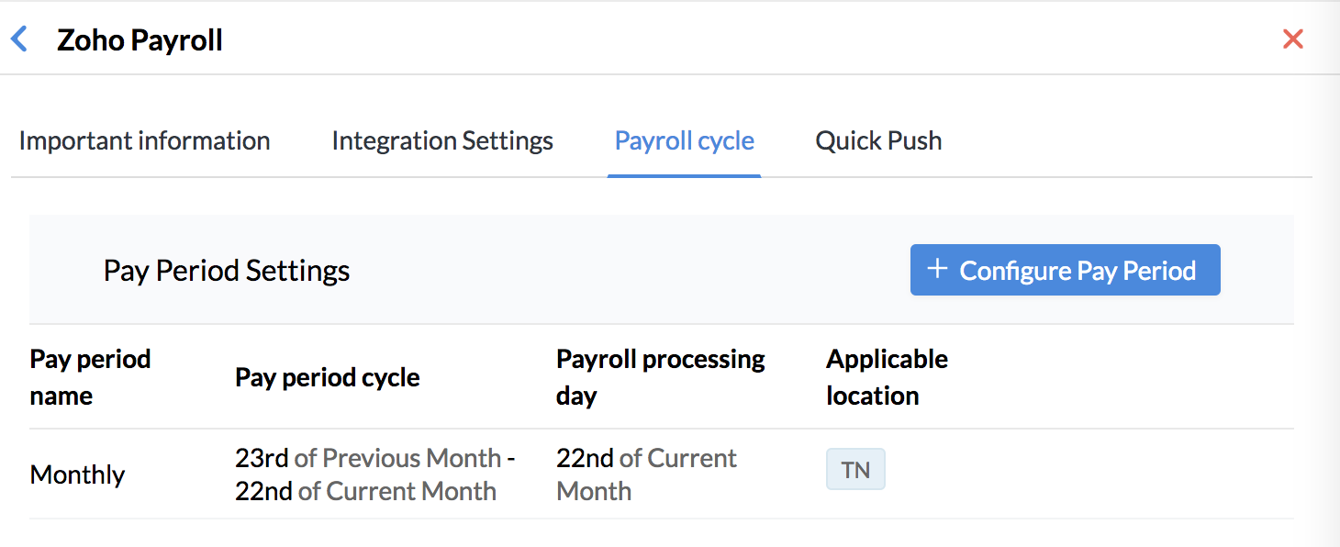This screenshot has width=1340, height=547.
Task: Select the Pay period cycle column header
Action: coord(327,377)
